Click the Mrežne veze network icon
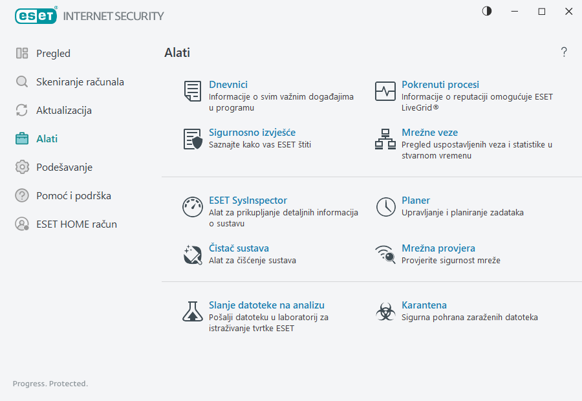 point(385,139)
